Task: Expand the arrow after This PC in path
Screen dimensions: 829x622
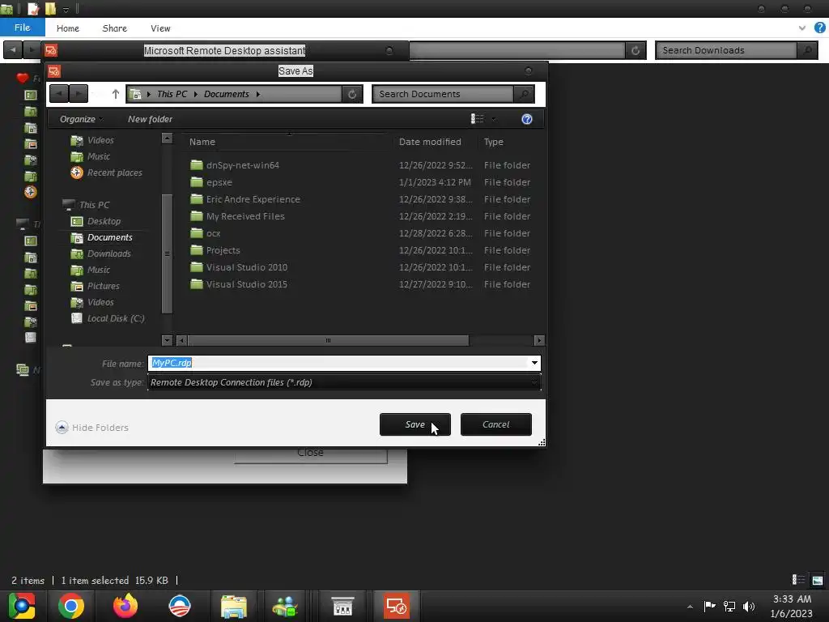Action: point(196,94)
